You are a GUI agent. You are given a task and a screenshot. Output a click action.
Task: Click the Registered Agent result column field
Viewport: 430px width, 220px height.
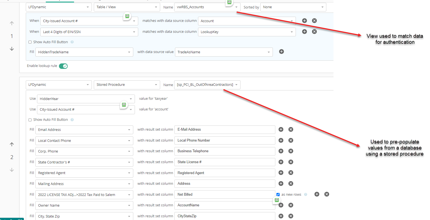[x=224, y=173]
